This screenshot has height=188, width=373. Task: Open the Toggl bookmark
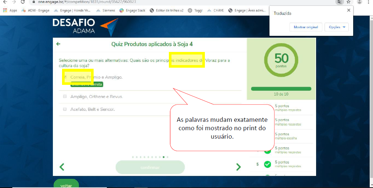(195, 11)
